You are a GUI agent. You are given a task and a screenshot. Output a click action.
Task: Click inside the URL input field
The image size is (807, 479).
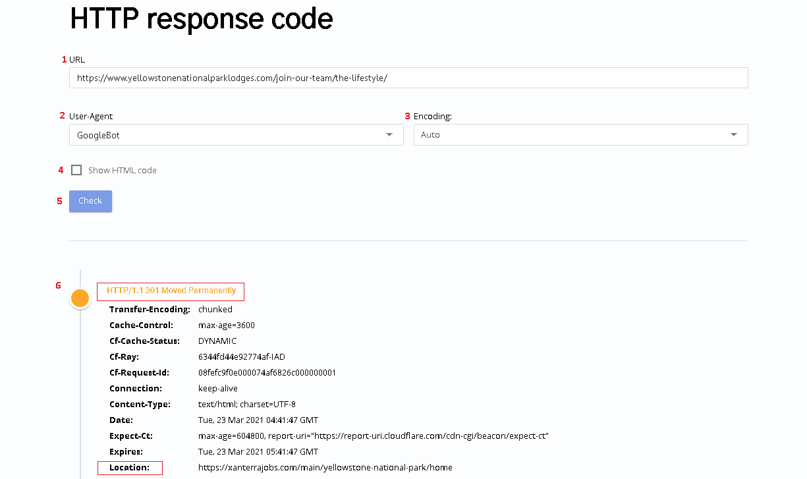pos(408,78)
